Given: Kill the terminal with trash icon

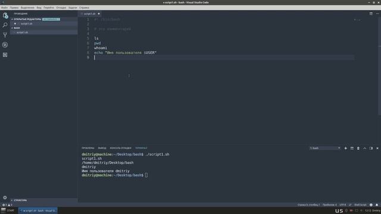Looking at the screenshot, I should [x=358, y=148].
